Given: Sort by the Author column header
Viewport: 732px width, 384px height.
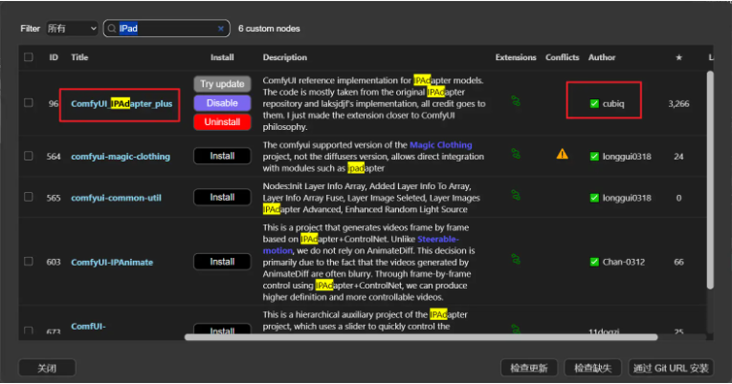Looking at the screenshot, I should [602, 57].
